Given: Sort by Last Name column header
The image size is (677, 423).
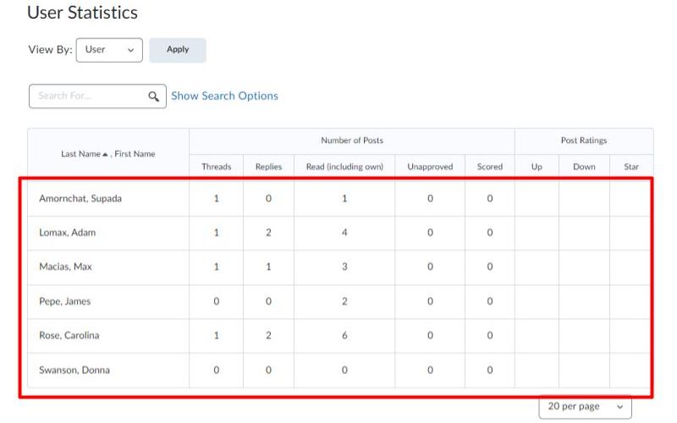Looking at the screenshot, I should click(x=80, y=154).
